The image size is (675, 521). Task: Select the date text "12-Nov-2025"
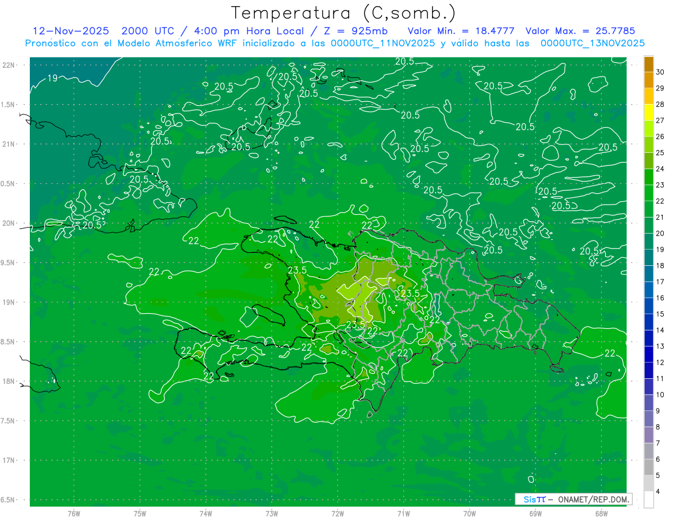pos(71,31)
